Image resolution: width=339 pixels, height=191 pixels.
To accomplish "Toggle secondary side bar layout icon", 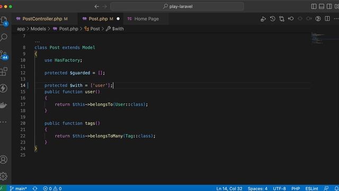I will point(329,6).
